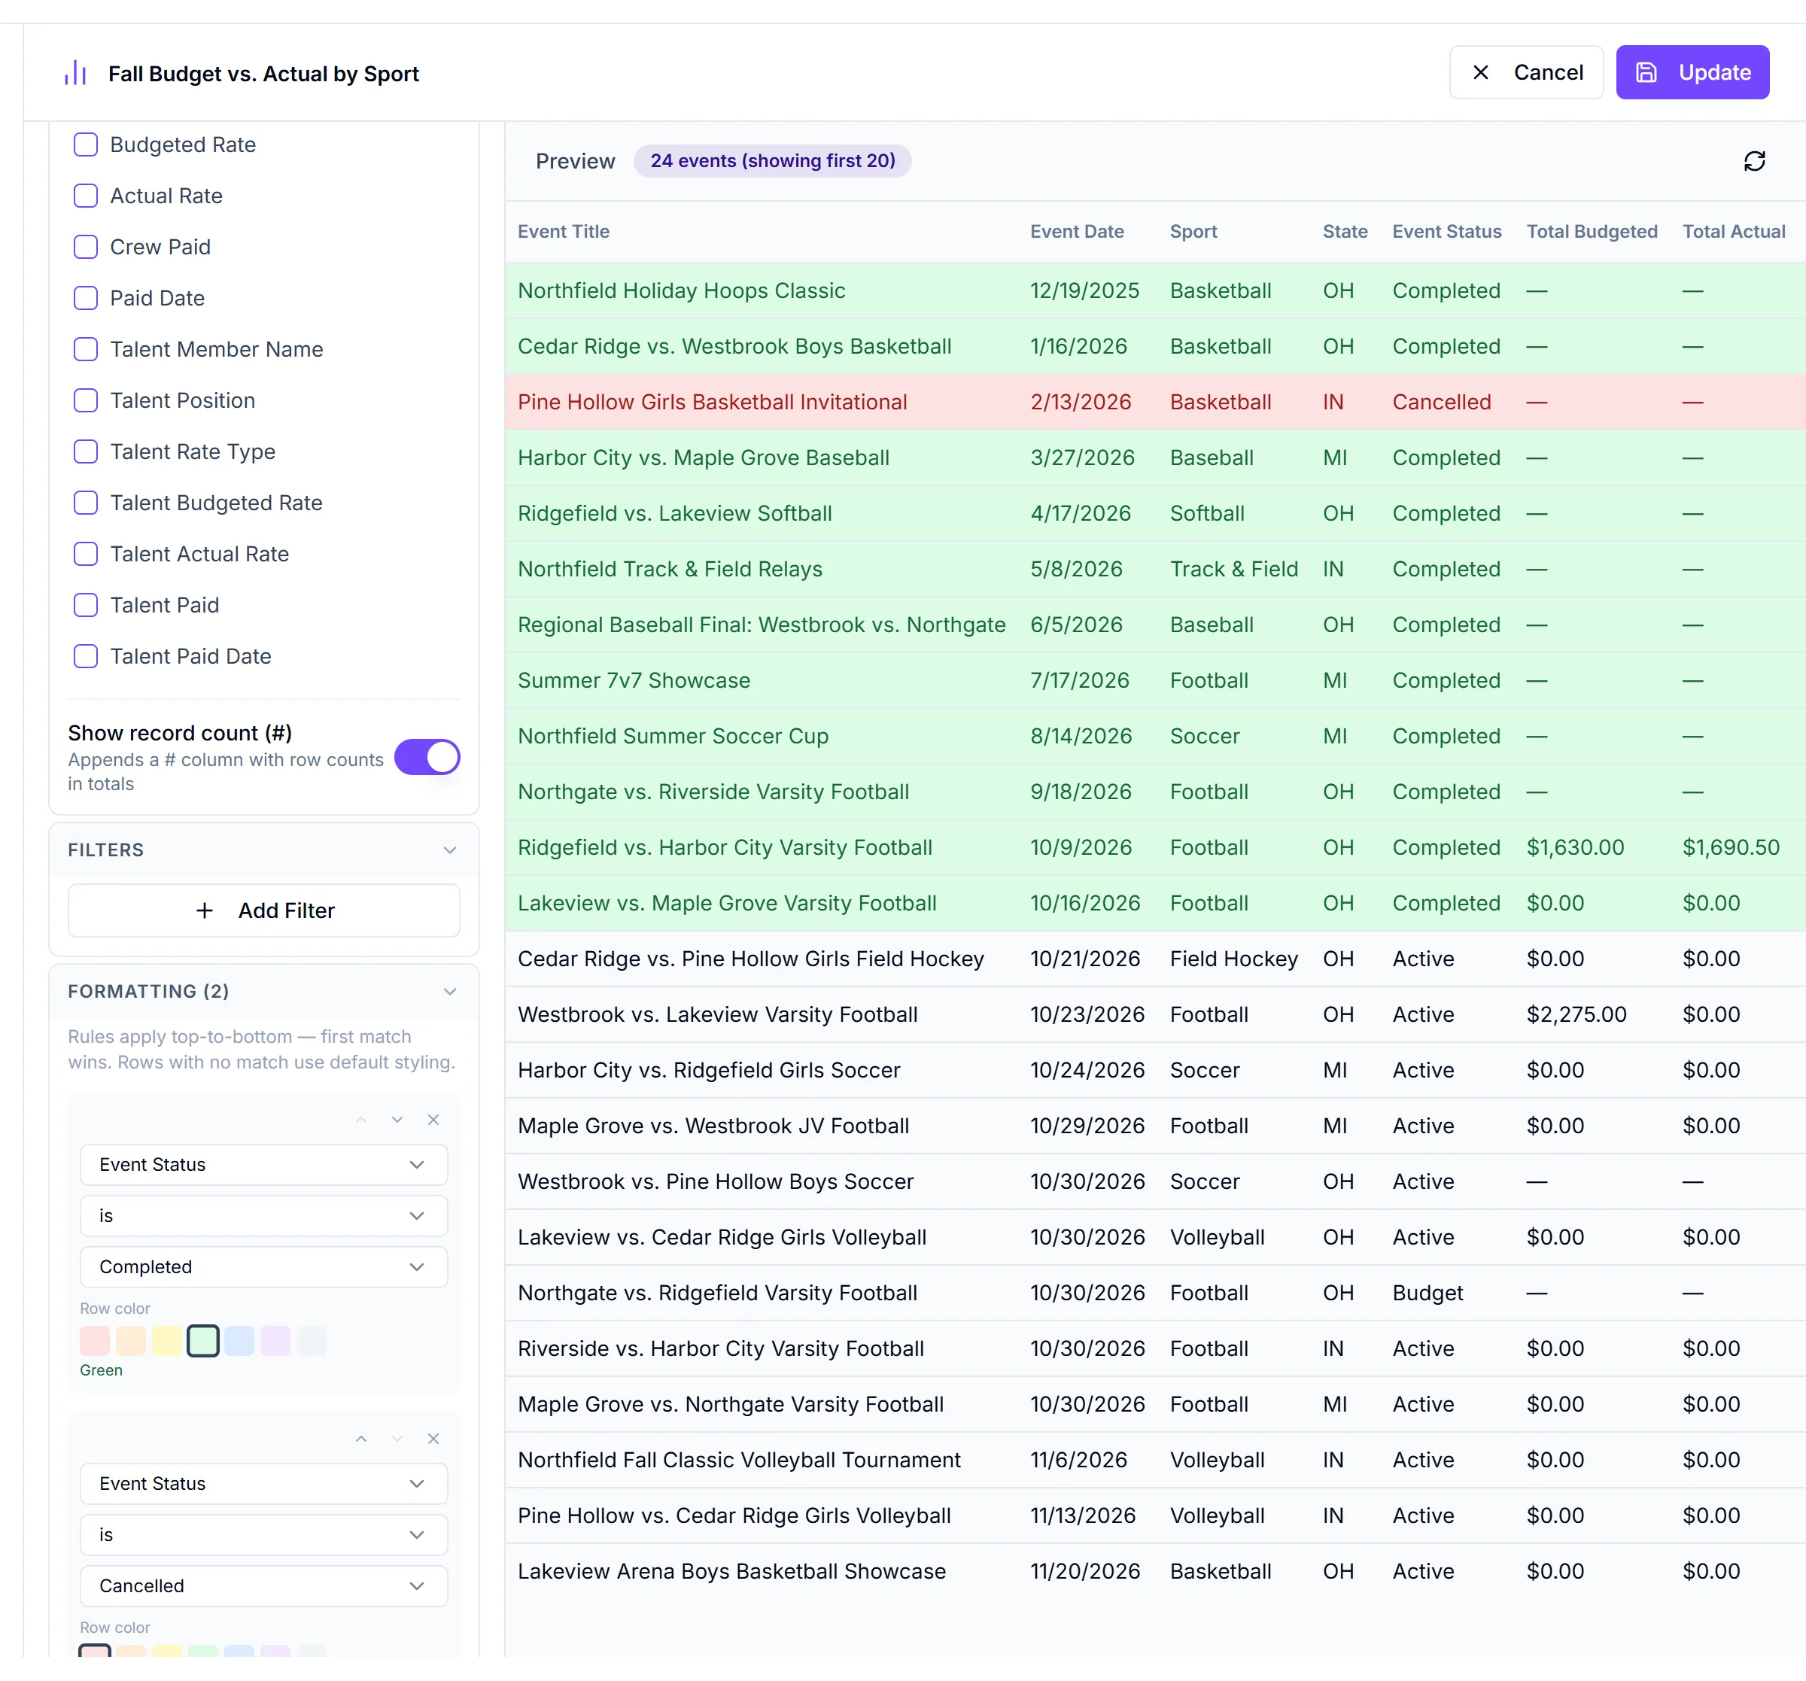Viewport: 1806px width, 1681px height.
Task: Pick the red row color for Completed rule
Action: 95,1340
